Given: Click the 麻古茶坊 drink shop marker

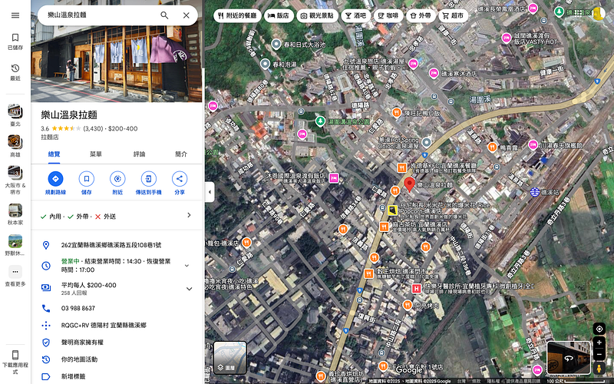Looking at the screenshot, I should pos(384,227).
